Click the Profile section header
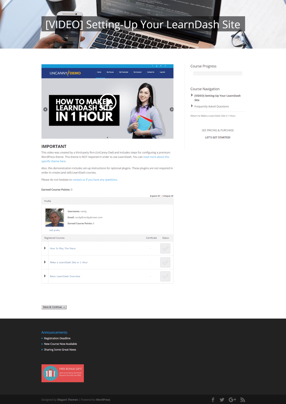This screenshot has height=404, width=286. tap(107, 201)
